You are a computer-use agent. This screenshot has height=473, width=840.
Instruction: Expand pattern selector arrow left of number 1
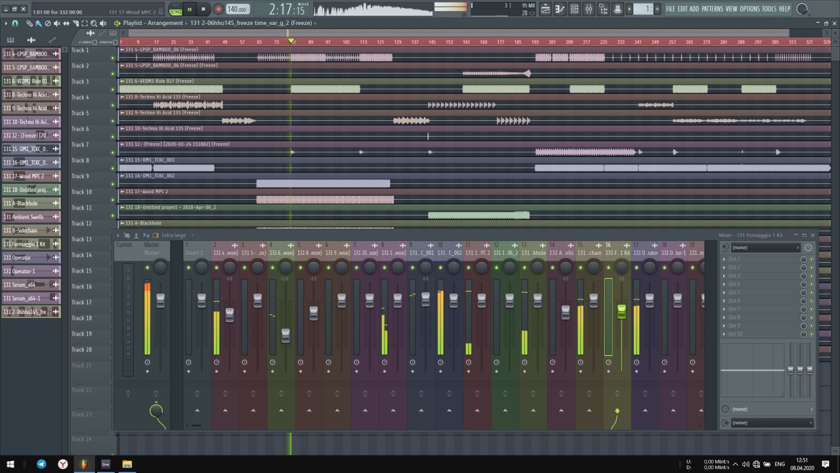tap(630, 9)
